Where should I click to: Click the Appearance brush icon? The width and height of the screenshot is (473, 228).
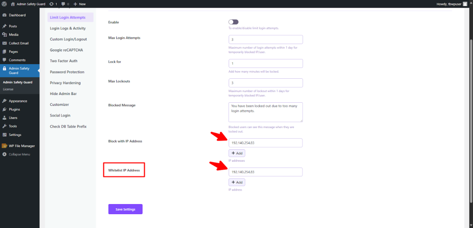tap(4, 101)
